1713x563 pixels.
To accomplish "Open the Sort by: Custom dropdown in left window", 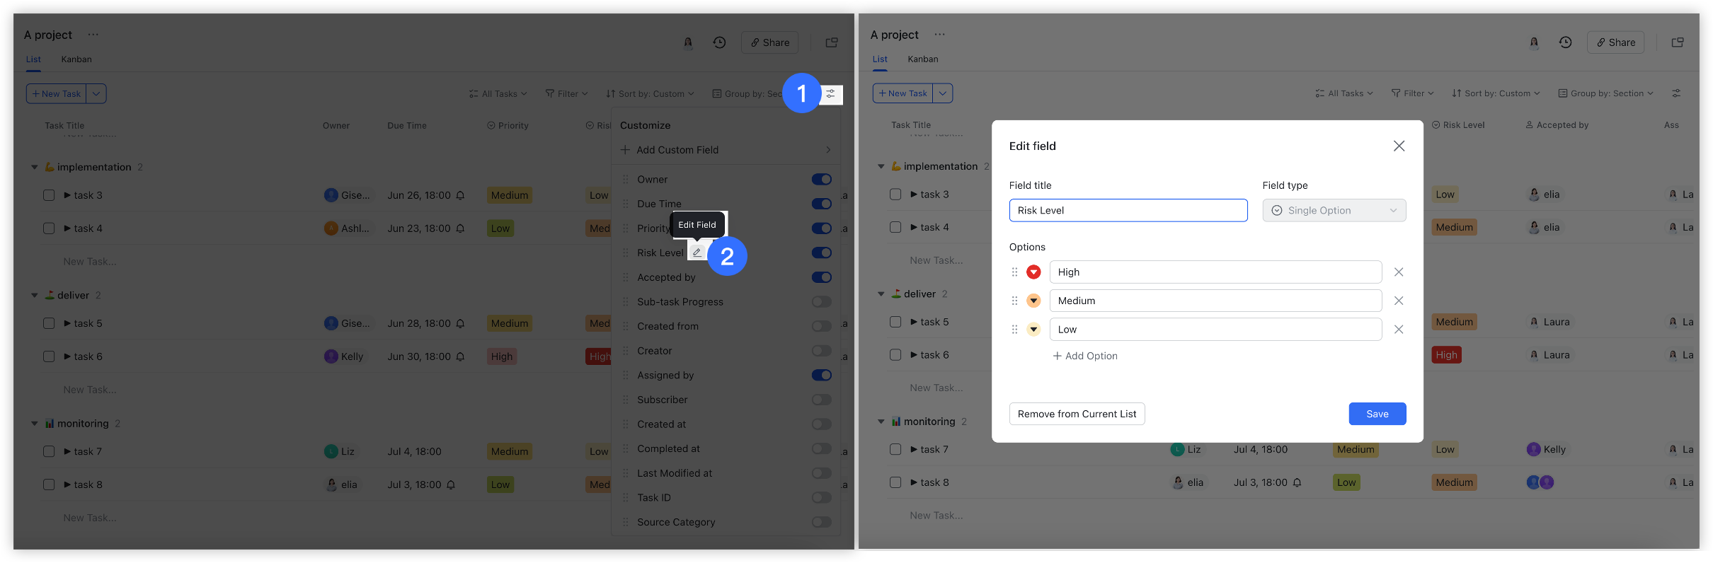I will (x=650, y=93).
